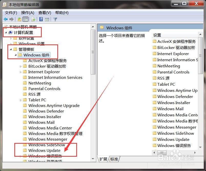Click the 管理模板 folder icon
This screenshot has width=206, height=171.
click(x=15, y=49)
